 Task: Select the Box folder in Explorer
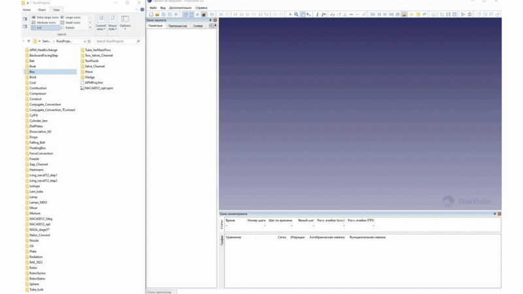(x=50, y=72)
